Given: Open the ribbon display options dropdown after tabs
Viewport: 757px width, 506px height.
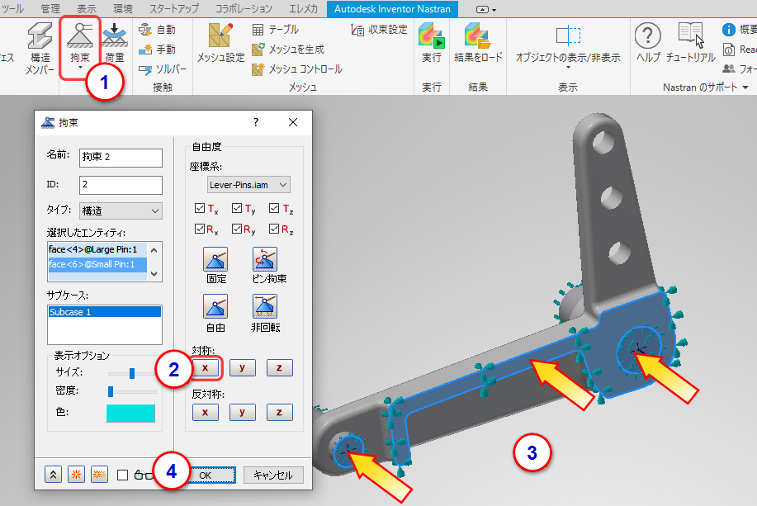Looking at the screenshot, I should [x=486, y=9].
